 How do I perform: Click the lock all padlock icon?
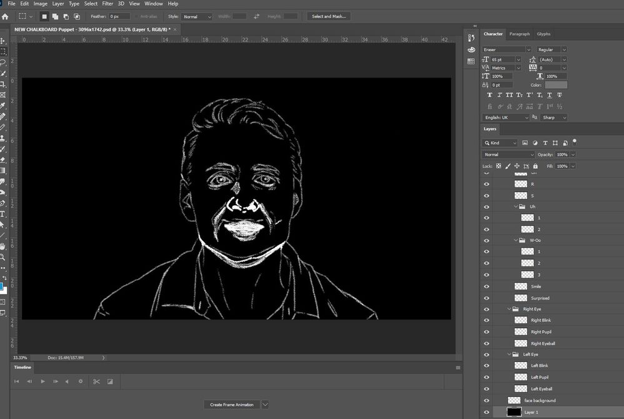535,166
